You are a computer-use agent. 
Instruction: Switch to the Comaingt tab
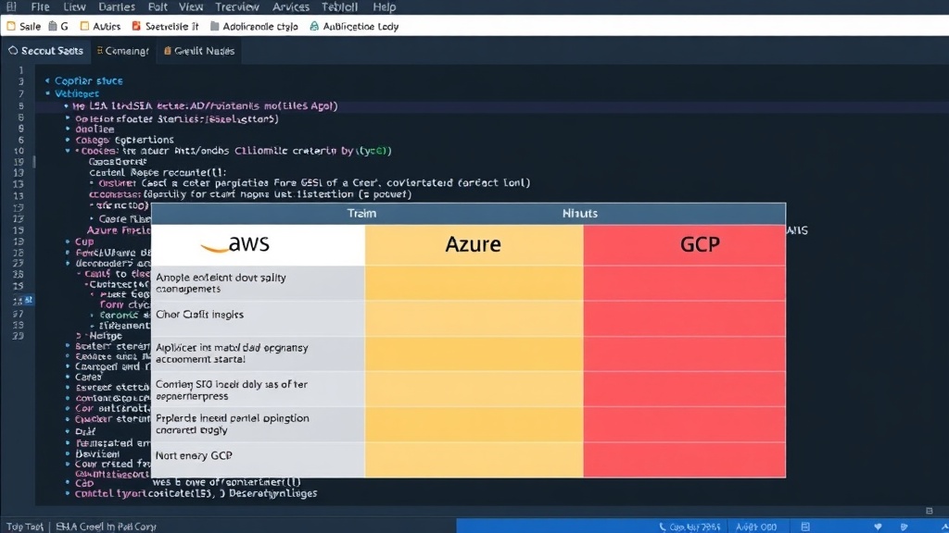point(123,51)
